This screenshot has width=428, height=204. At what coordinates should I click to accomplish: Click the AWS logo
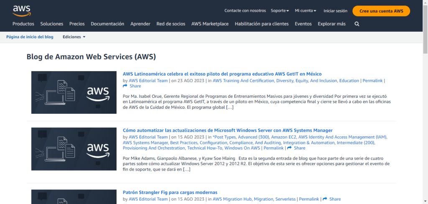pos(22,10)
